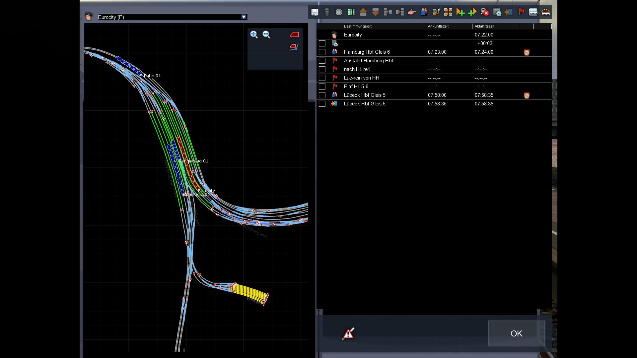Zoom out on the track map
637x358 pixels.
click(266, 34)
